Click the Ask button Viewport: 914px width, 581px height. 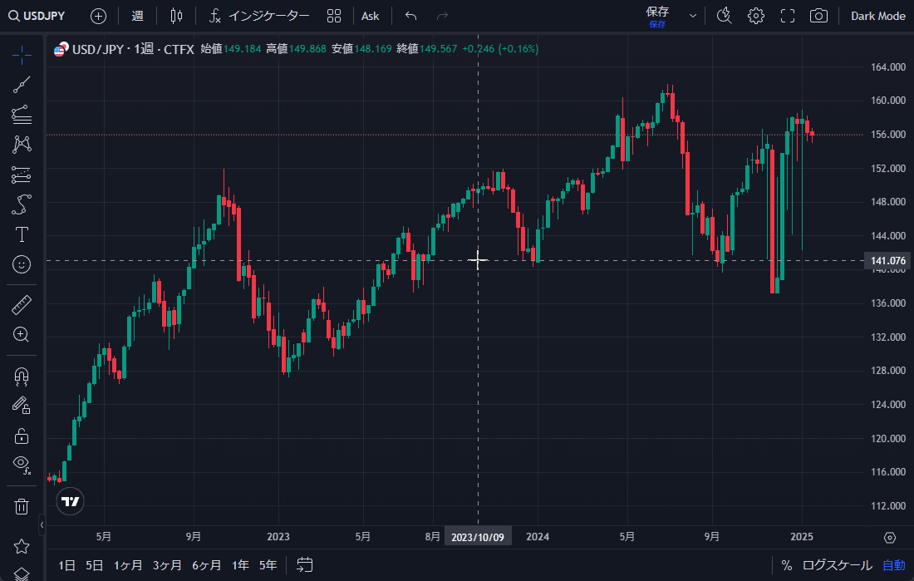click(371, 15)
